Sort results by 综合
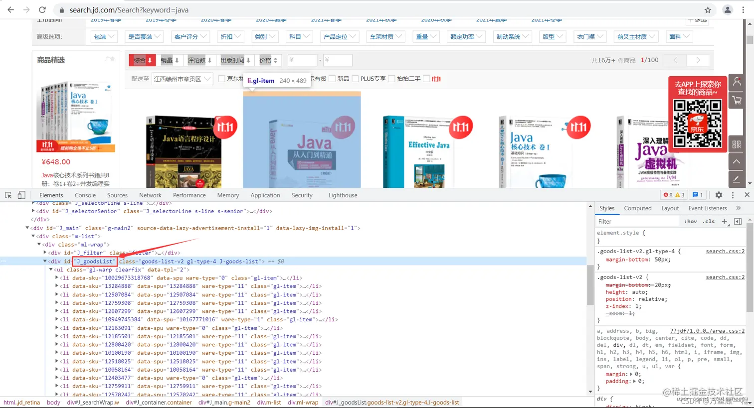754x408 pixels. 143,60
